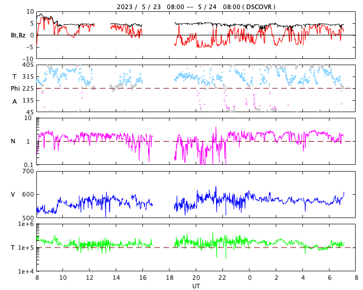Click the x-axis hour label '20'

point(196,278)
